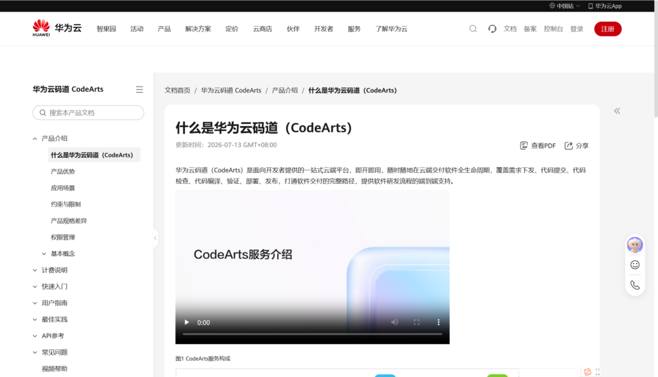The image size is (658, 377).
Task: Open the 开发者 menu
Action: tap(324, 29)
